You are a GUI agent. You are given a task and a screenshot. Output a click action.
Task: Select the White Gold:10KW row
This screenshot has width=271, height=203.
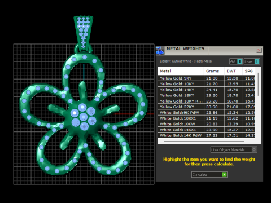pos(207,124)
